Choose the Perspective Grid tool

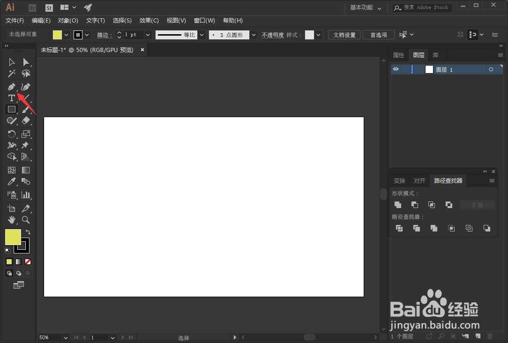coord(26,157)
